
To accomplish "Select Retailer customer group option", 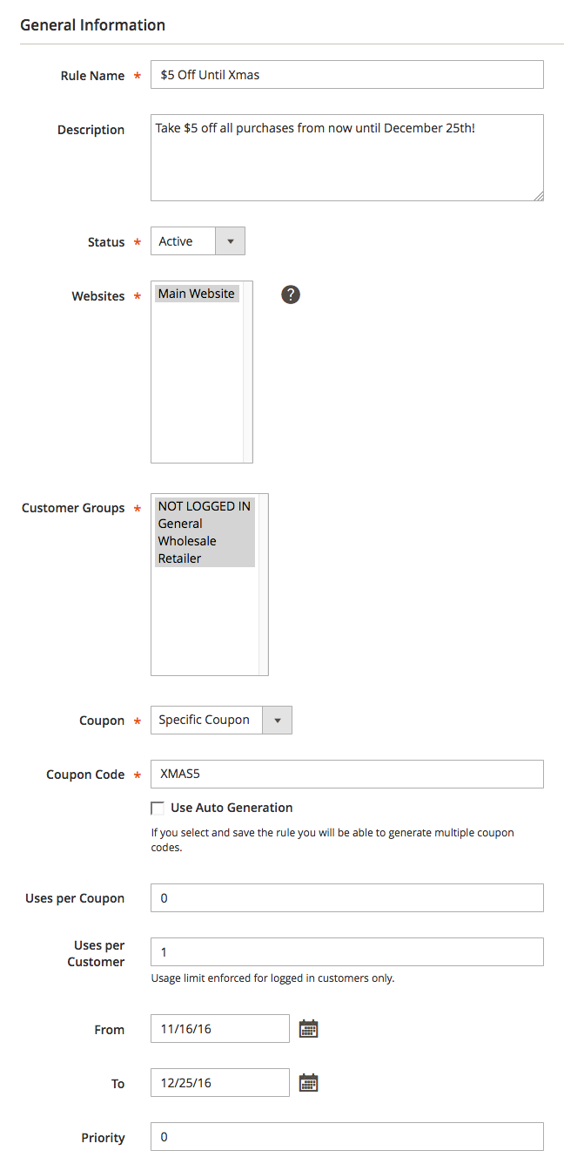I will (180, 558).
